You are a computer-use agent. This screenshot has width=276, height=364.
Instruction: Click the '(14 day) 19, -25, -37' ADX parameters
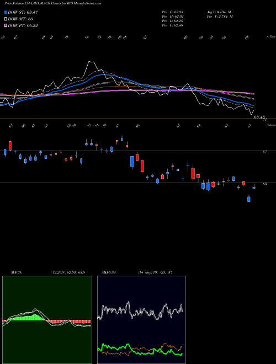[x=155, y=272]
